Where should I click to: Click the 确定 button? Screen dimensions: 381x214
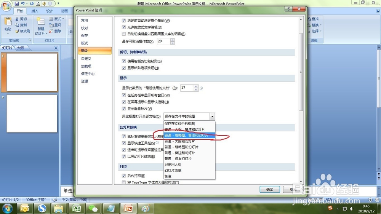[270, 189]
